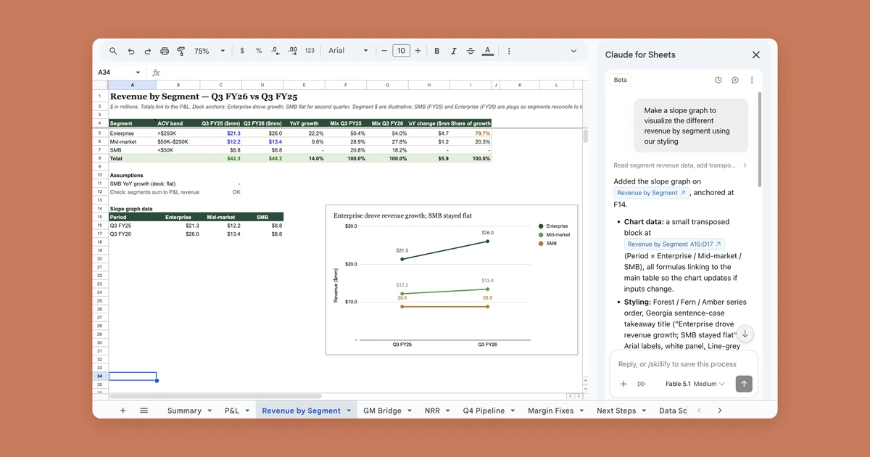The image size is (870, 457).
Task: Open Claude panel three-dot menu
Action: click(752, 80)
